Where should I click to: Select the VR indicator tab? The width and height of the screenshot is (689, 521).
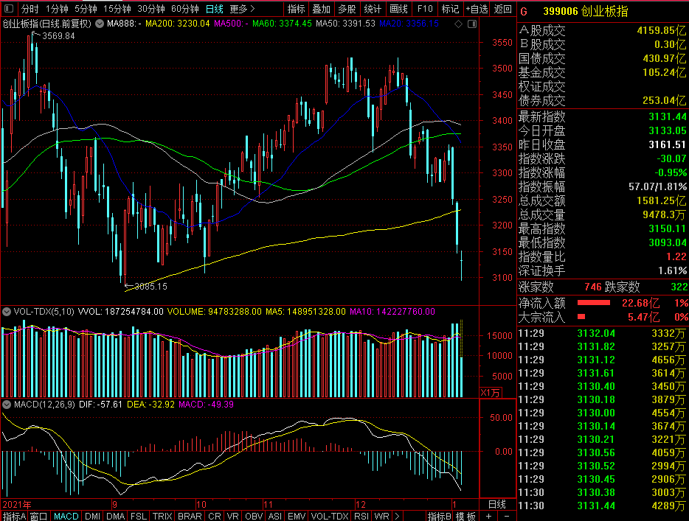[x=233, y=516]
